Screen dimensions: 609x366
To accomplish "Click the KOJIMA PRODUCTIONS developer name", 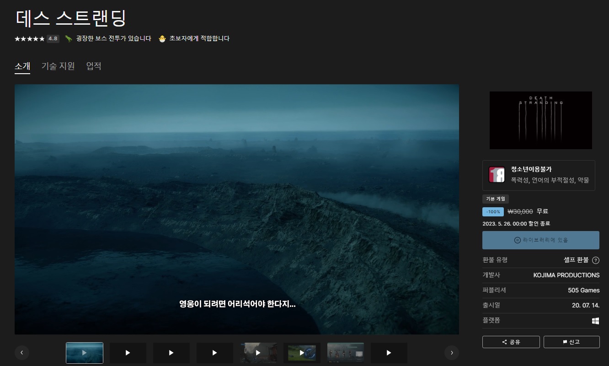I will 566,275.
